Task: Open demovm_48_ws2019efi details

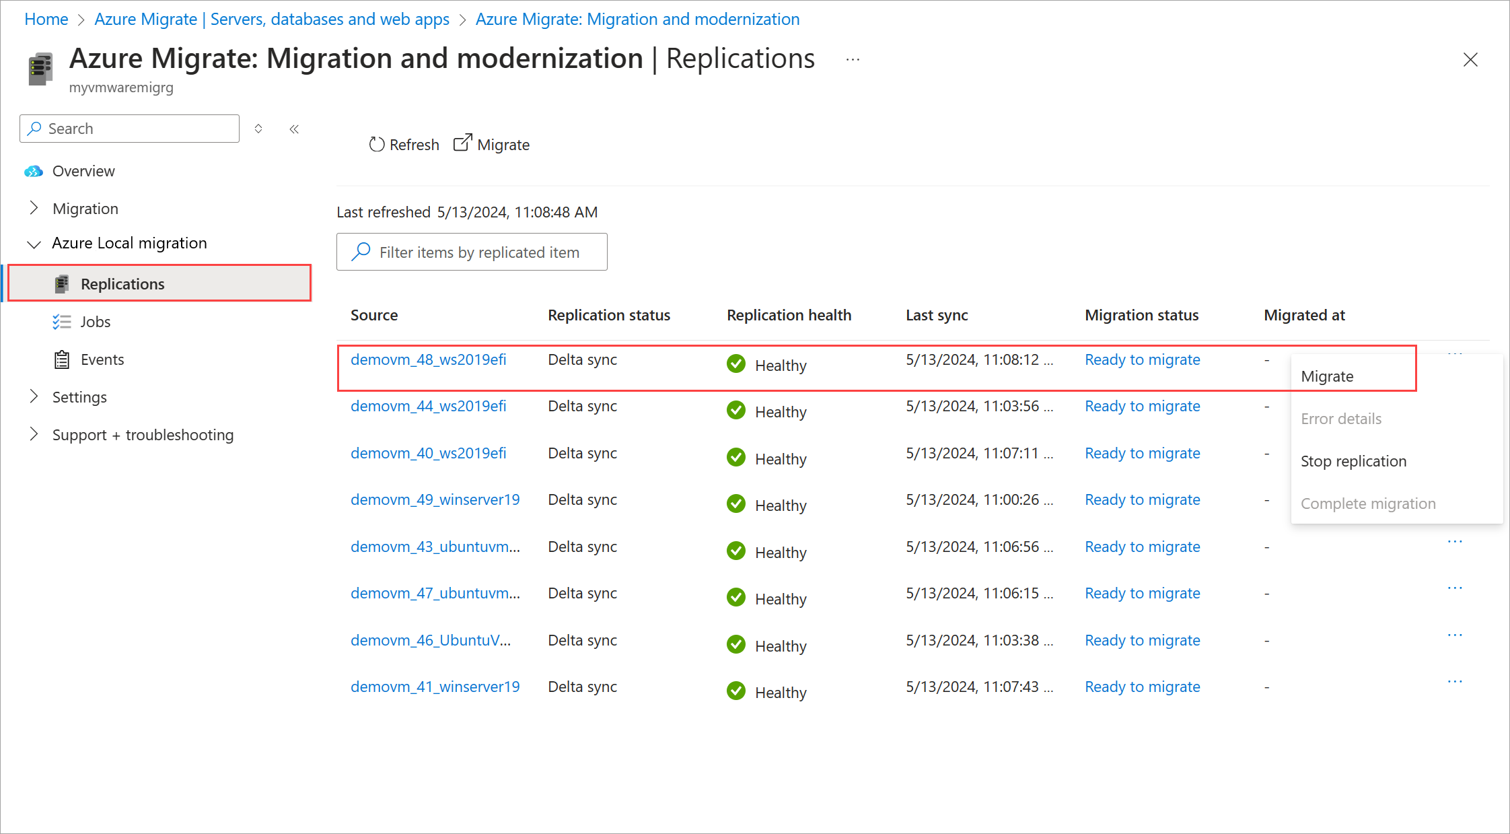Action: click(x=428, y=359)
